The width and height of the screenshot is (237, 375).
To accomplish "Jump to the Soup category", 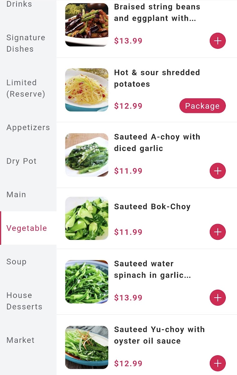I will 17,262.
